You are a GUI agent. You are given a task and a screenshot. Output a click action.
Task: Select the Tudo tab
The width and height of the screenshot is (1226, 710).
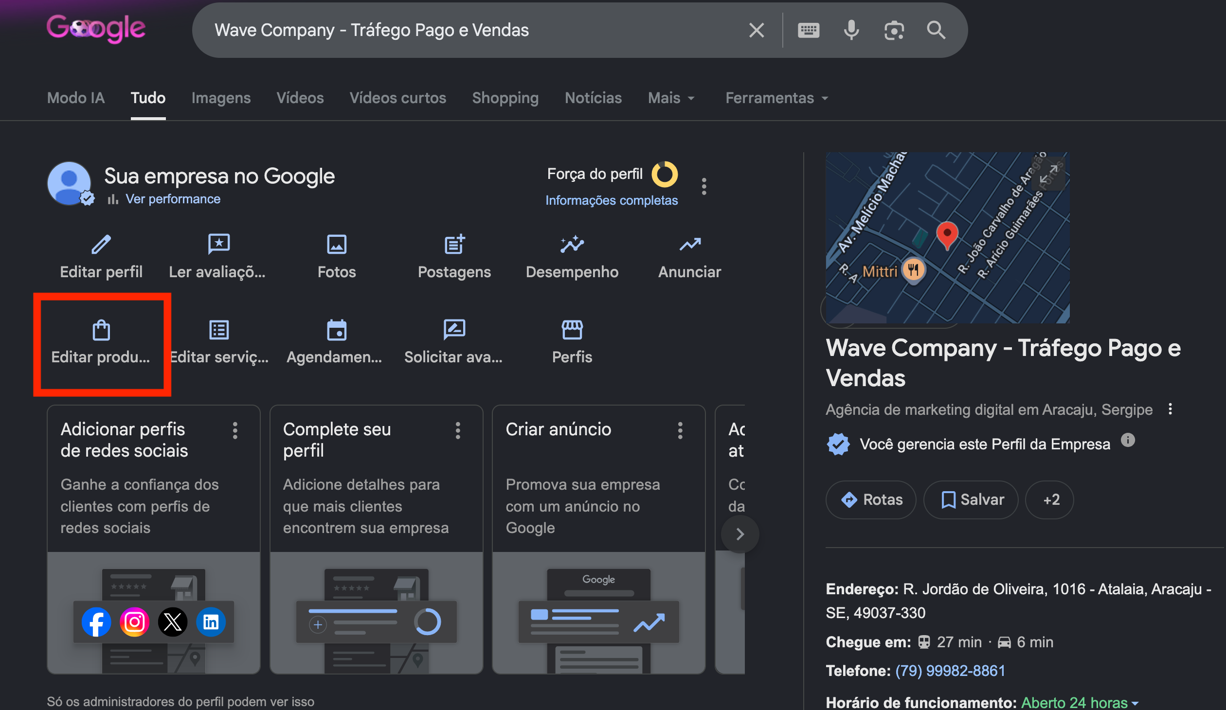pyautogui.click(x=148, y=98)
